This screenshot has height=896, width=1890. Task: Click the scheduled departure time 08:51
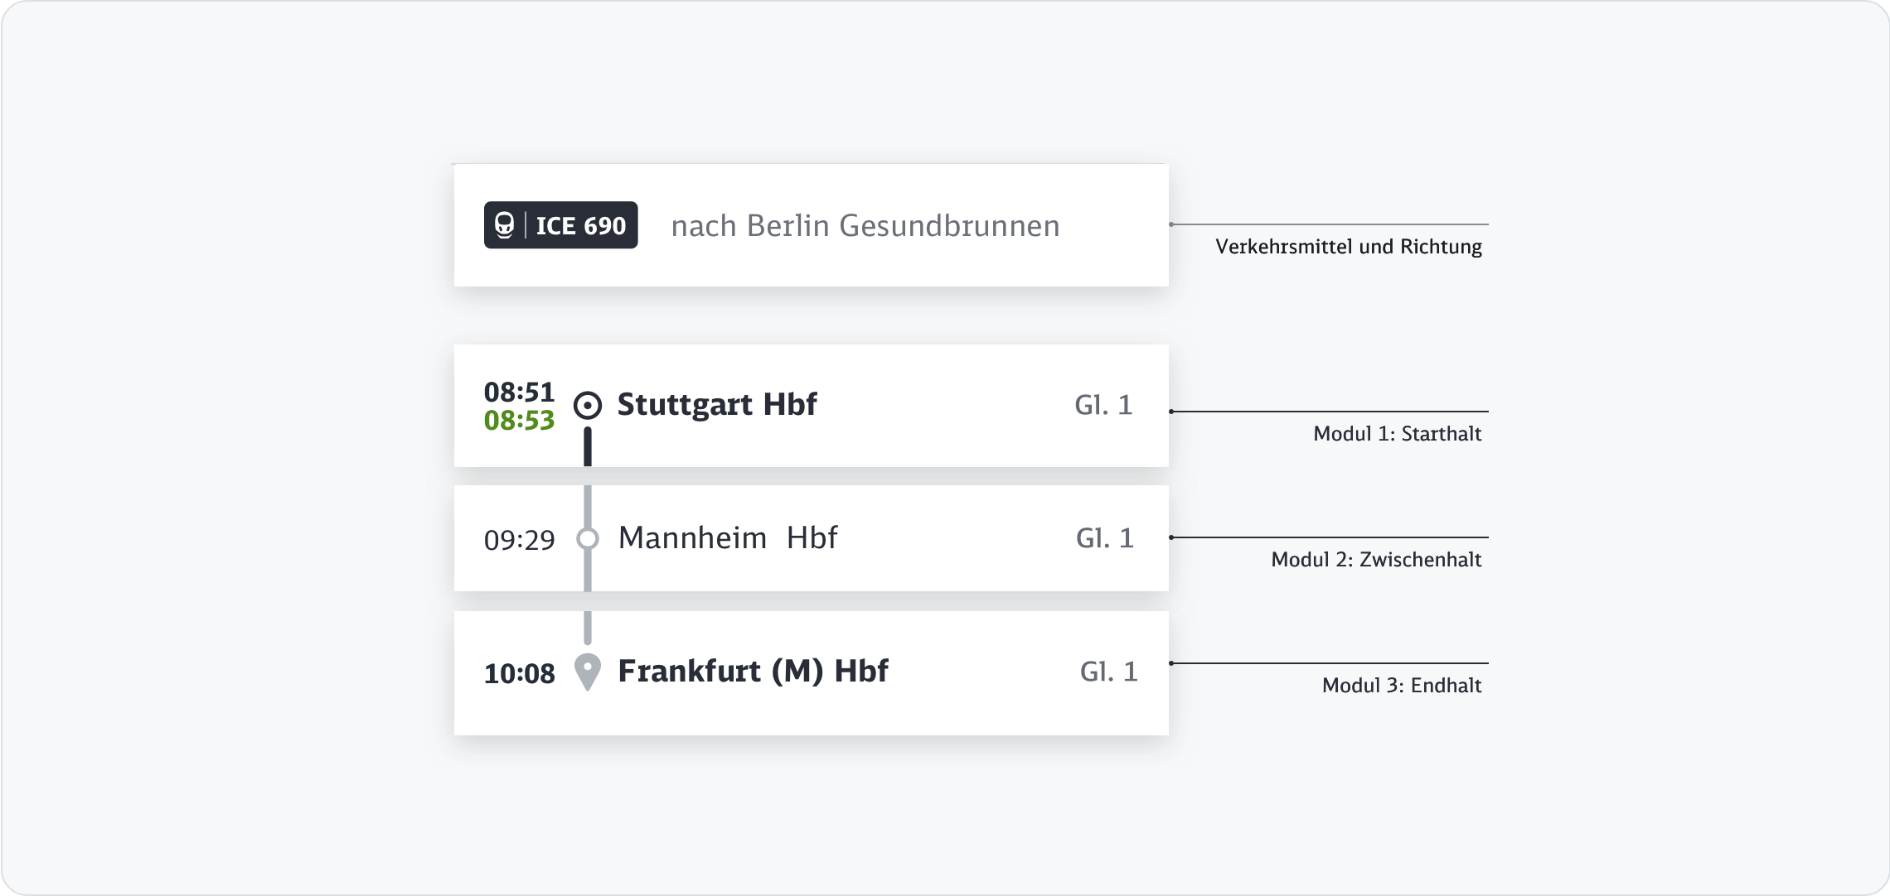point(519,391)
